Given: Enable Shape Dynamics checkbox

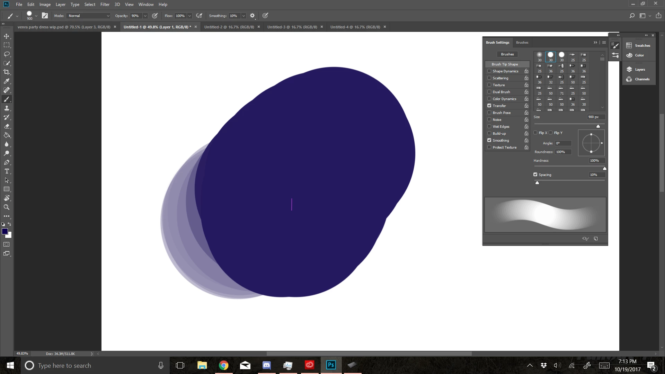Looking at the screenshot, I should (x=489, y=71).
